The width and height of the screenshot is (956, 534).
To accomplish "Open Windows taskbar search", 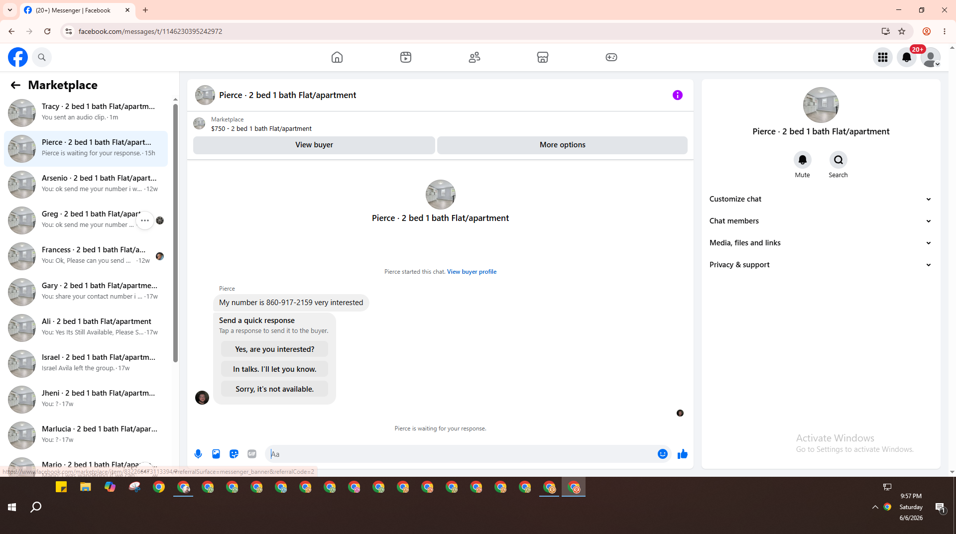I will 36,507.
